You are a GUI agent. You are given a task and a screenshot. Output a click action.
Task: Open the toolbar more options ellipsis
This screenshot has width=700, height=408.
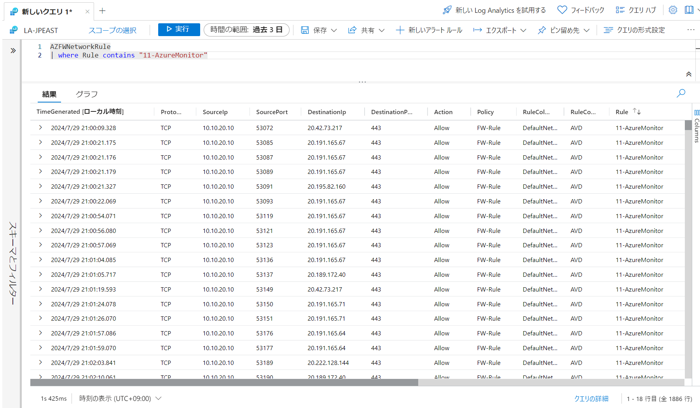click(x=691, y=30)
